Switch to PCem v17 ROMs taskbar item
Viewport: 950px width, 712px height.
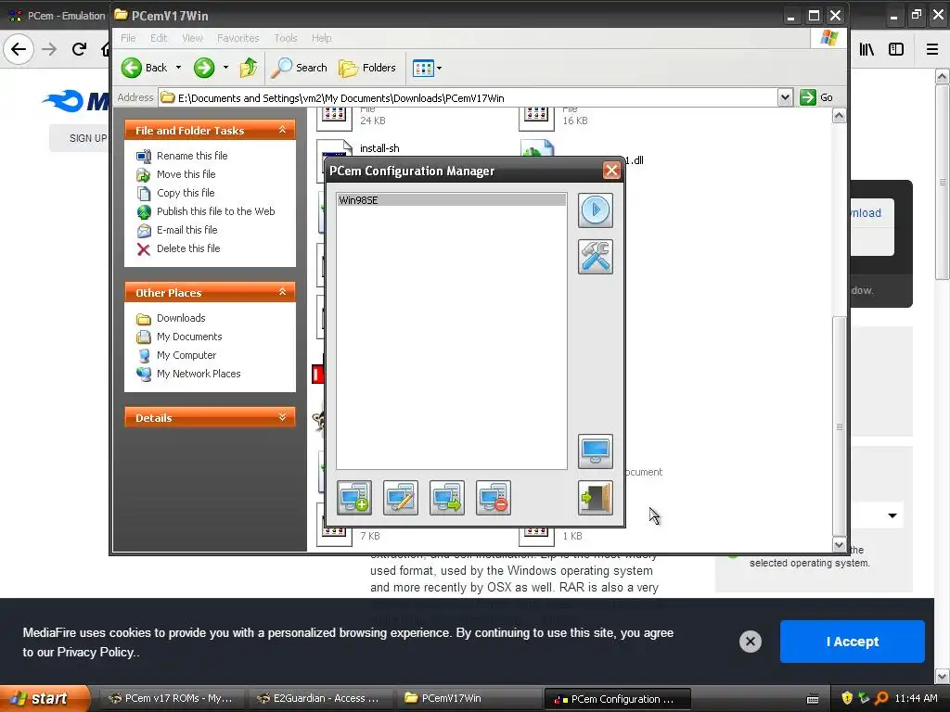172,699
